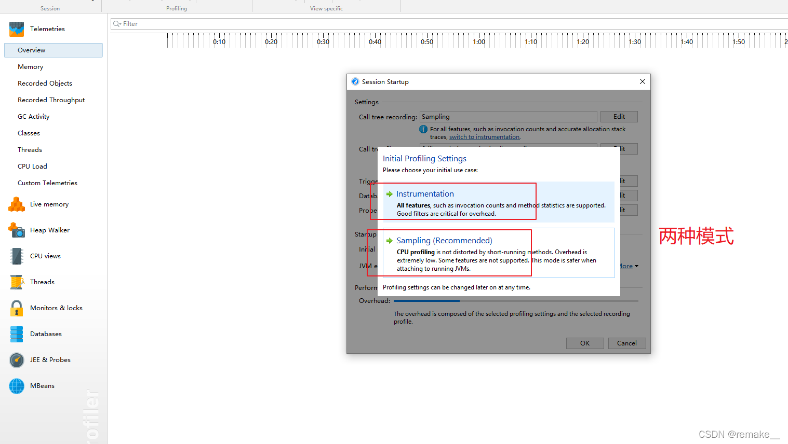Click the Call tree recording Sampling field
Screen dimensions: 788x444
[x=509, y=117]
